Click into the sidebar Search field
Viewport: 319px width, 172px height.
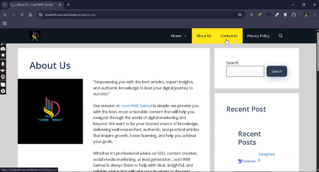point(245,71)
